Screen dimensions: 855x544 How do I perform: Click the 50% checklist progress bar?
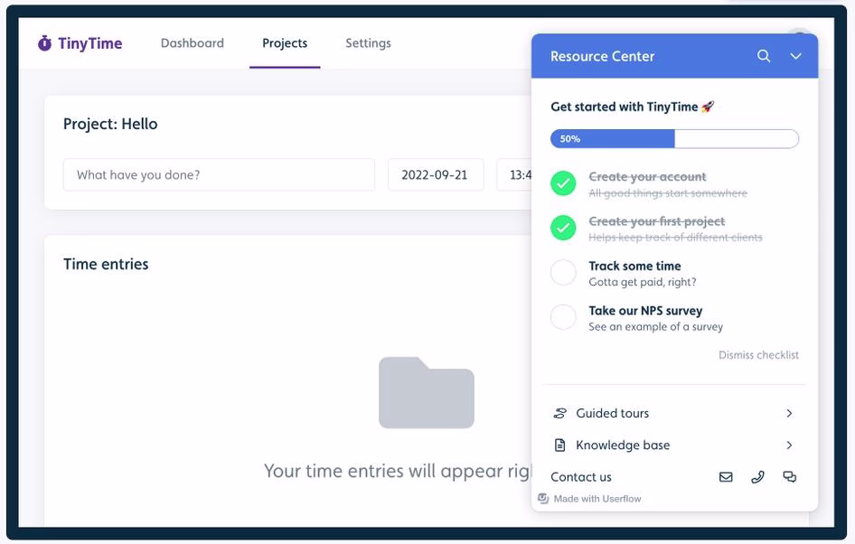click(674, 138)
